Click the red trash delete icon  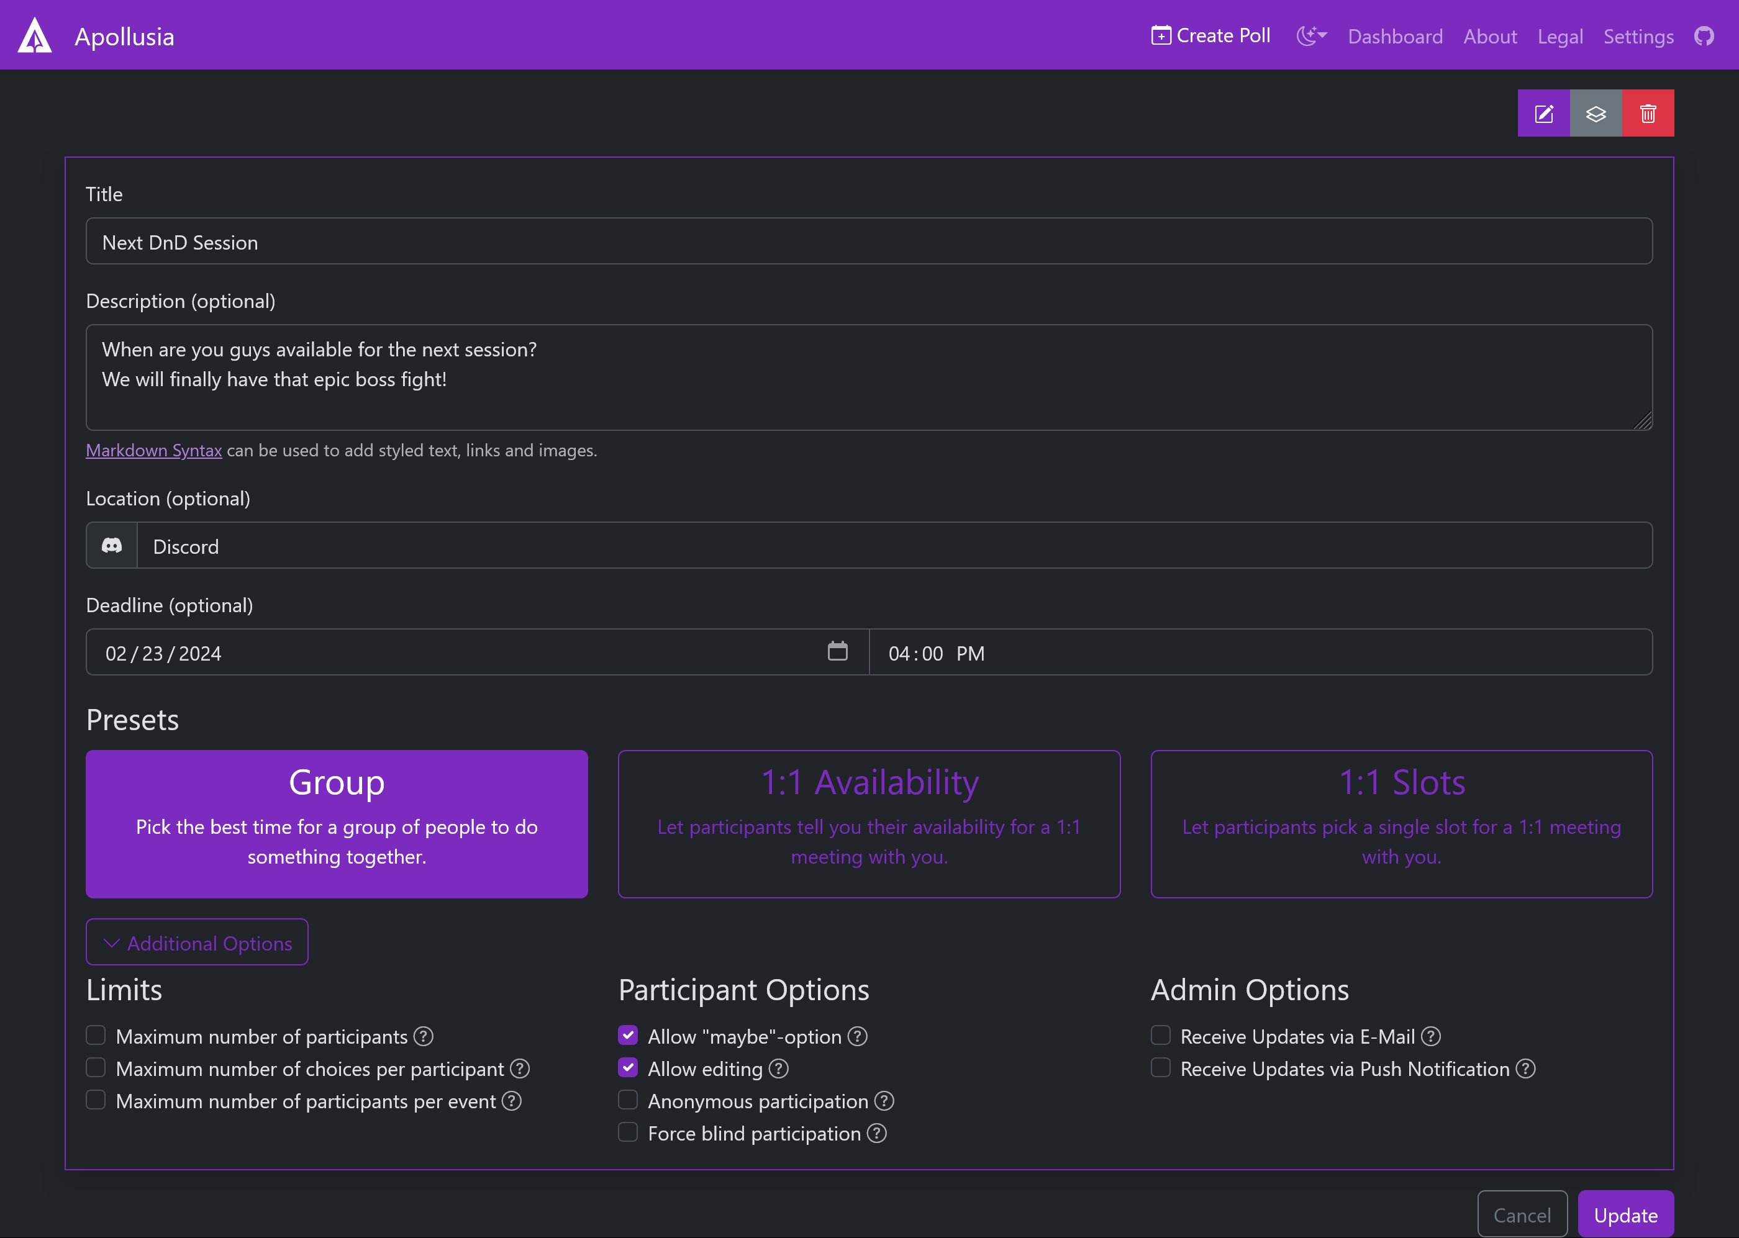click(x=1648, y=114)
